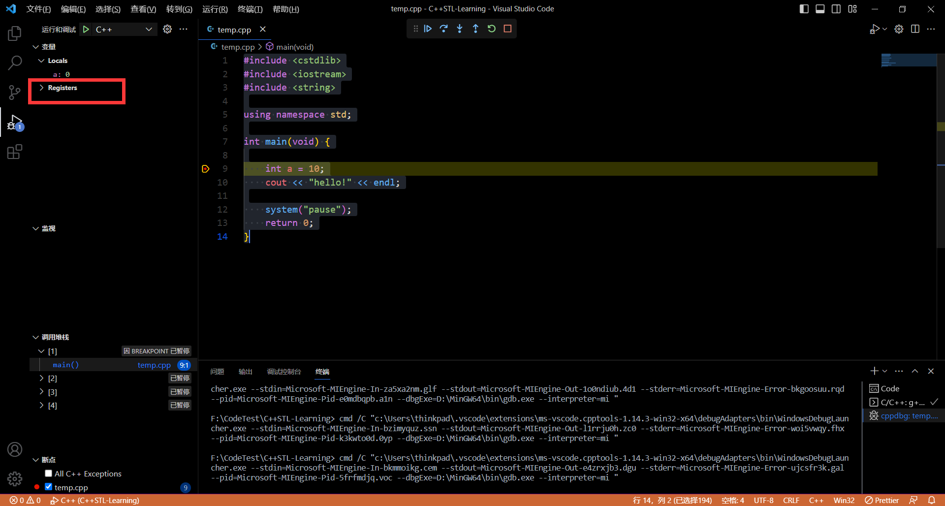Switch to the 调试控制台 tab
Screen dimensions: 945x506
pos(283,372)
